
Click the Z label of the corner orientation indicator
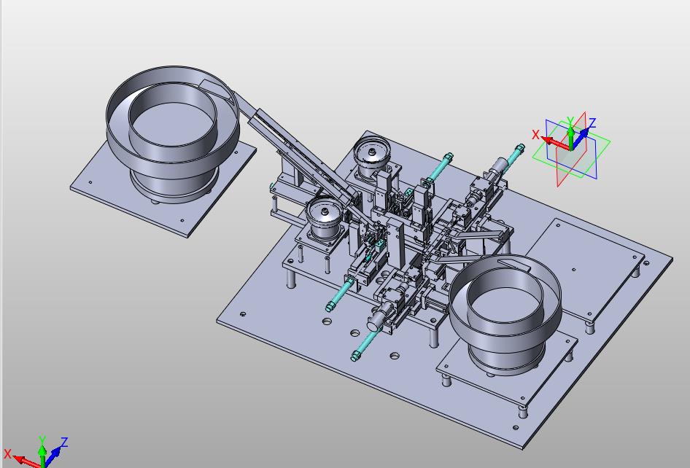point(64,442)
